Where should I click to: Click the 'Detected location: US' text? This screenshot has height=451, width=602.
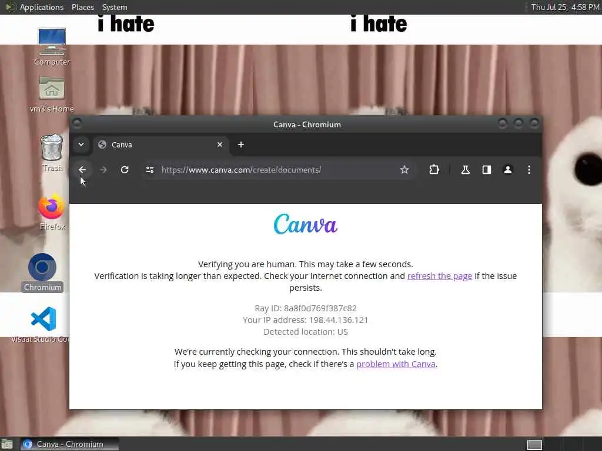306,332
